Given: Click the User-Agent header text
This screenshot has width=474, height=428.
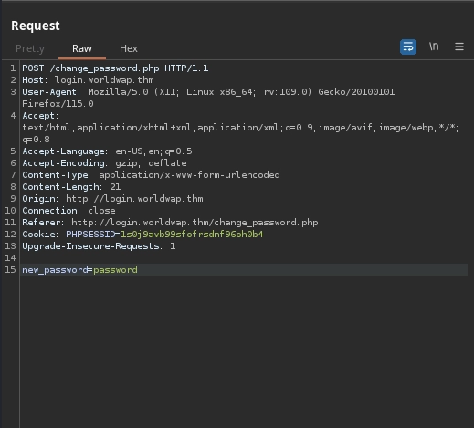Looking at the screenshot, I should [x=208, y=98].
